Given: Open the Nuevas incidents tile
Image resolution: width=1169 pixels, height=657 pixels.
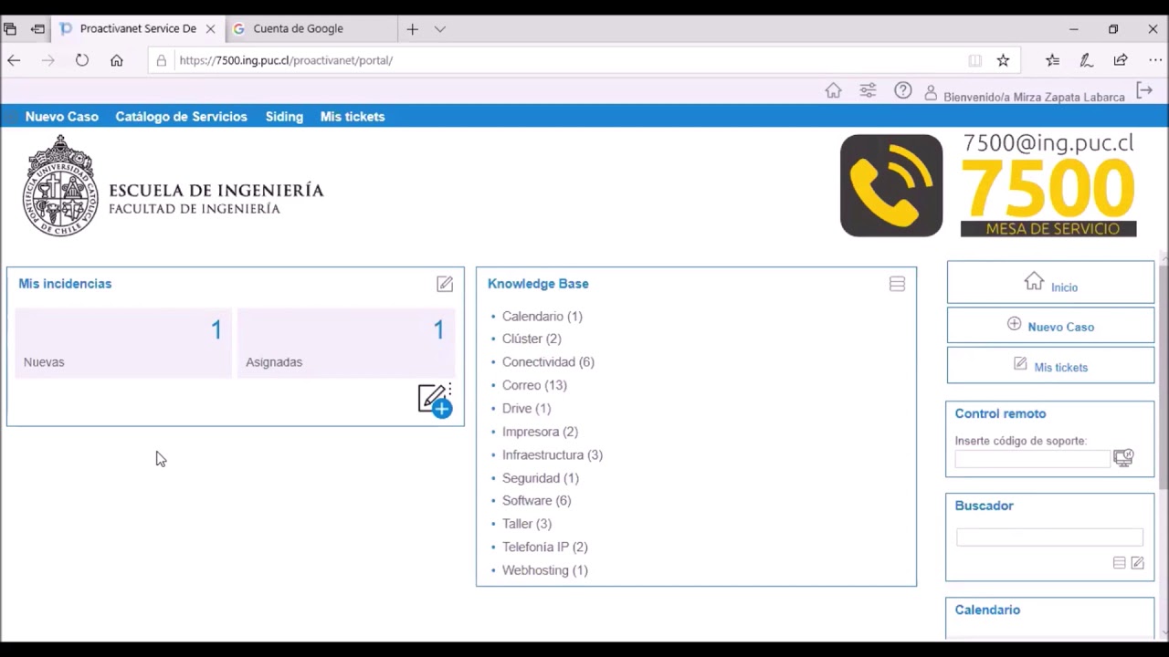Looking at the screenshot, I should pos(123,343).
